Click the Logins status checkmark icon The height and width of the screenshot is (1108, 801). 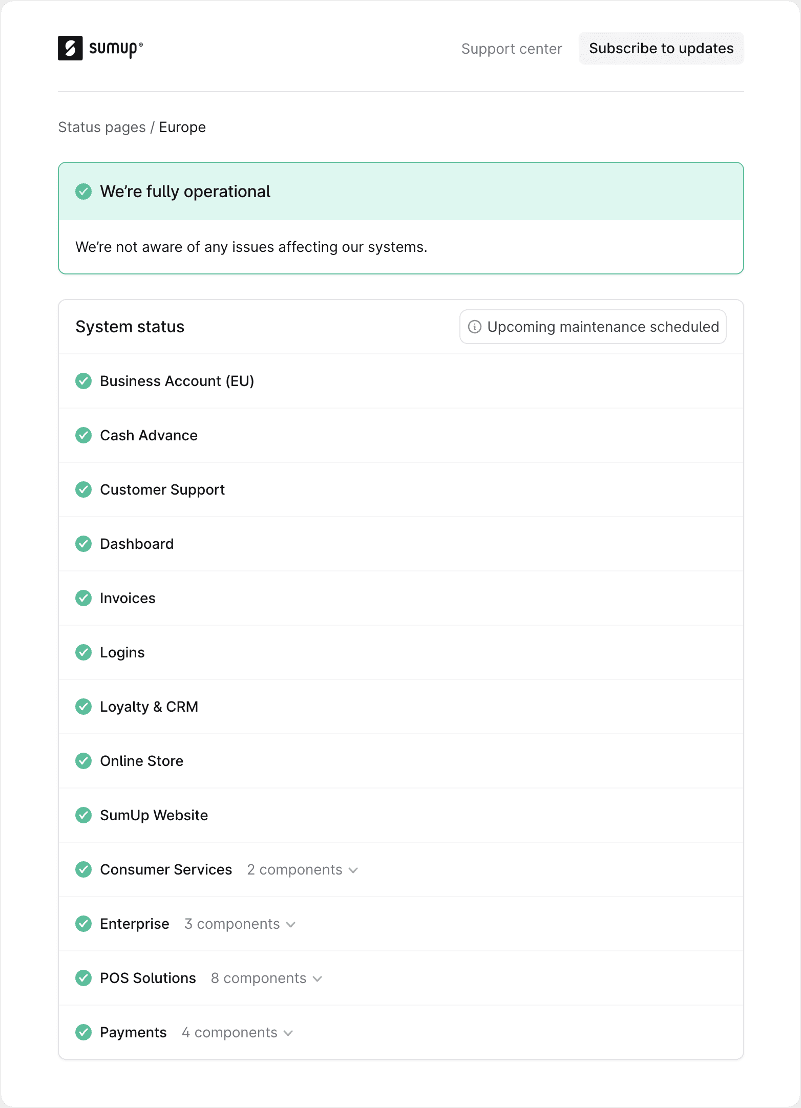point(83,652)
